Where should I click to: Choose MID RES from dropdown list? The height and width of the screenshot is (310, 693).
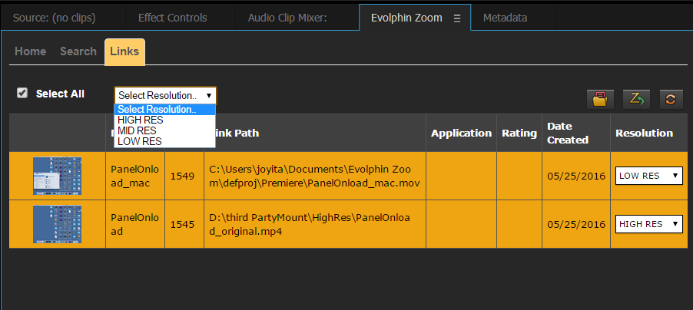pyautogui.click(x=165, y=130)
